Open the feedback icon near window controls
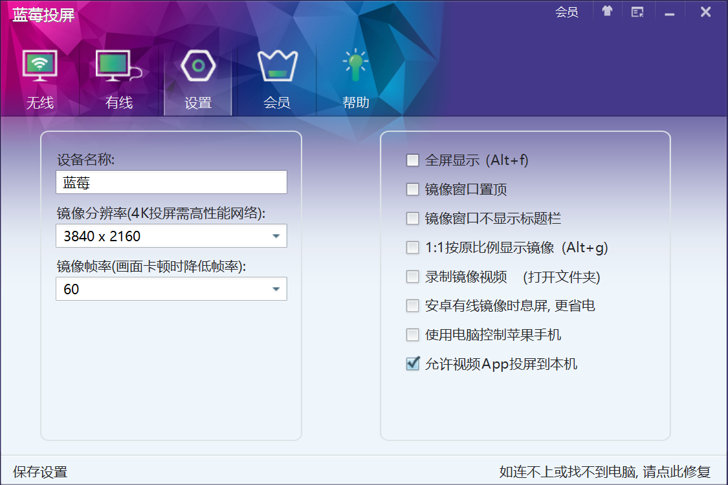Image resolution: width=728 pixels, height=485 pixels. tap(637, 11)
